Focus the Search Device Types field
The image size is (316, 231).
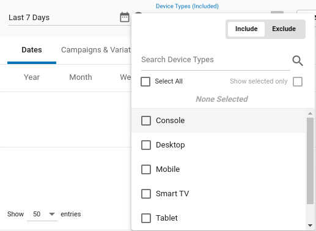pyautogui.click(x=216, y=60)
